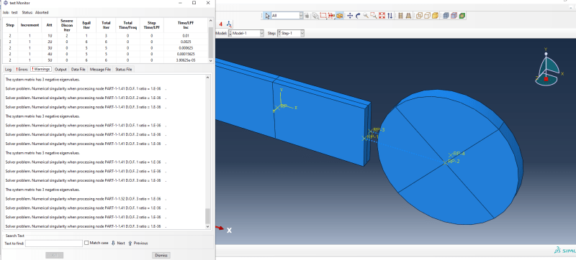Switch to wireframe render style
The height and width of the screenshot is (260, 576).
point(419,15)
